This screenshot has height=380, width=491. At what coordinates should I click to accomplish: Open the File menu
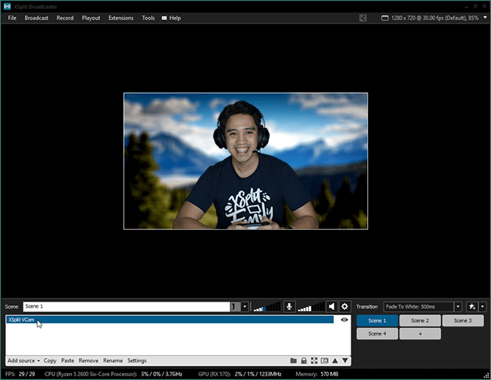click(12, 18)
